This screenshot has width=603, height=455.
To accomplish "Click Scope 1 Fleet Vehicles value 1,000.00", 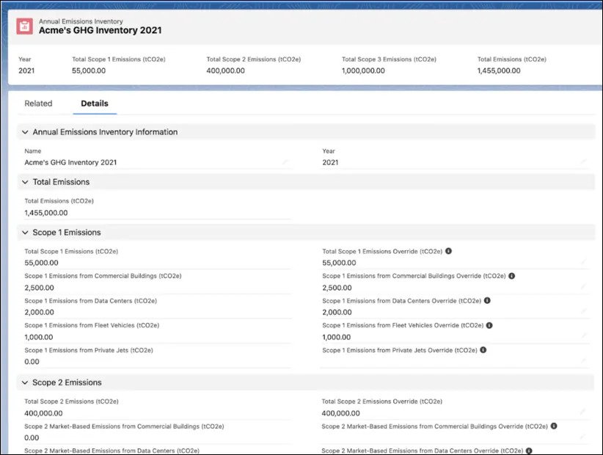I will click(39, 337).
